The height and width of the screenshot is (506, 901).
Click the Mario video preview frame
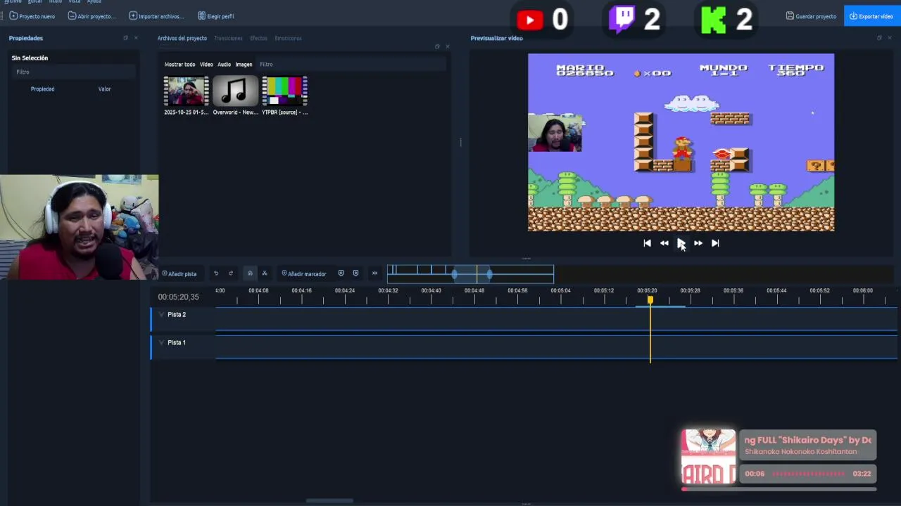681,143
